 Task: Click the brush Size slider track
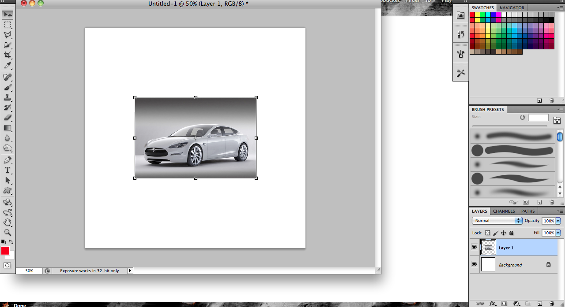pyautogui.click(x=510, y=126)
